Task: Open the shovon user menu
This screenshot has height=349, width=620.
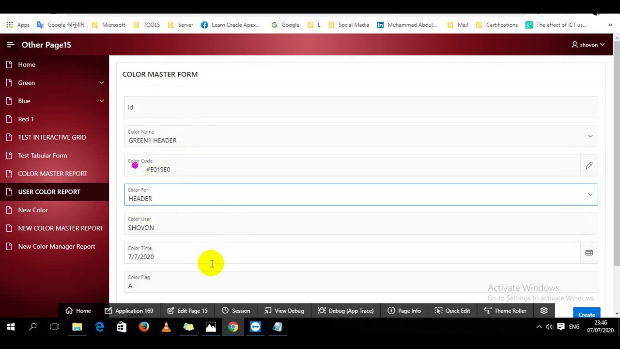Action: pyautogui.click(x=588, y=45)
